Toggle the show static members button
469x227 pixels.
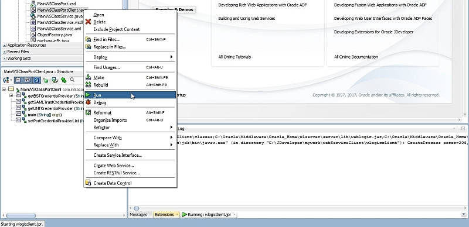(36, 80)
